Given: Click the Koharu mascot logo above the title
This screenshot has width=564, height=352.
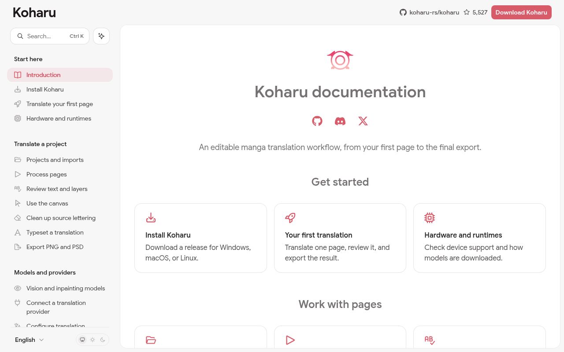Looking at the screenshot, I should point(340,60).
